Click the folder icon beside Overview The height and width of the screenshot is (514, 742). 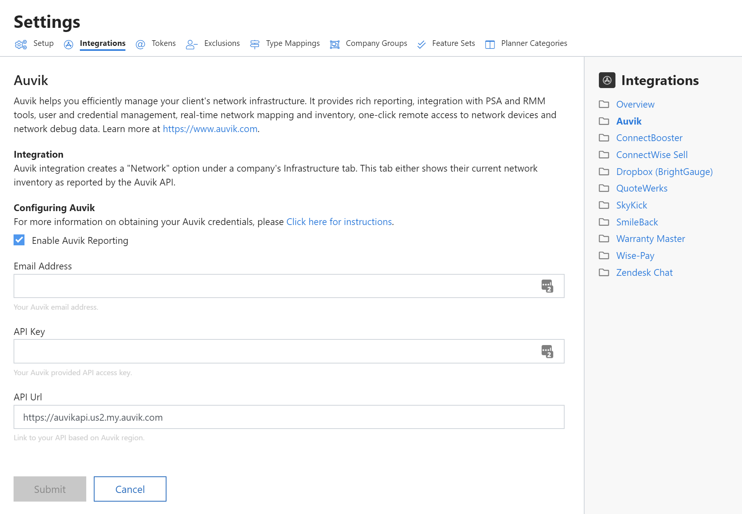click(x=604, y=104)
